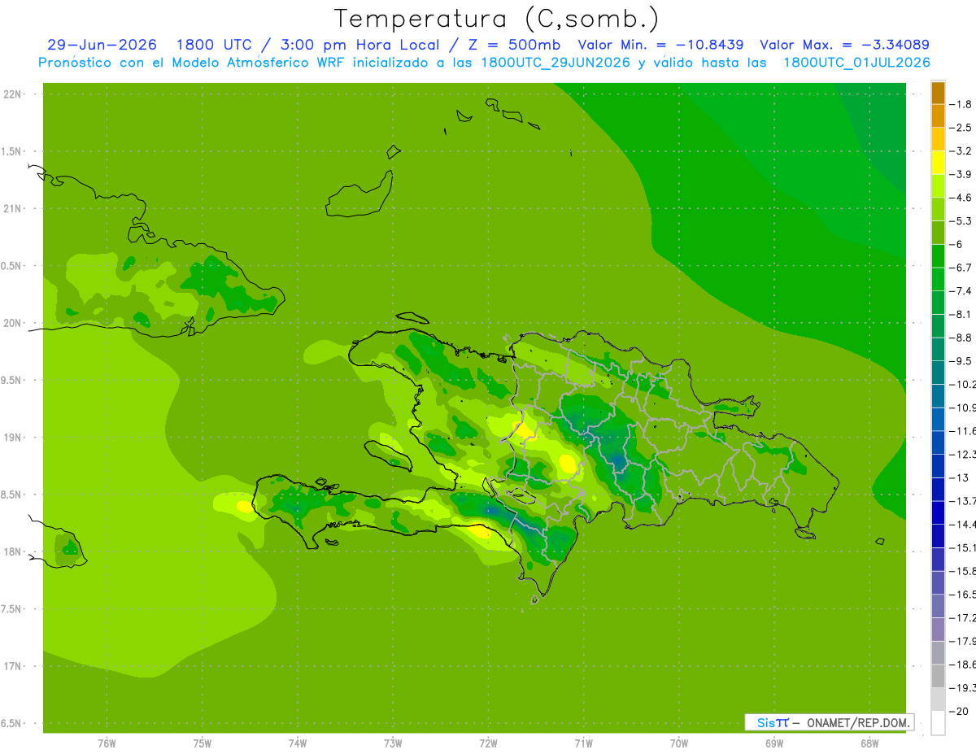
Task: Click the '-8.1' colorbar value
Action: [961, 314]
